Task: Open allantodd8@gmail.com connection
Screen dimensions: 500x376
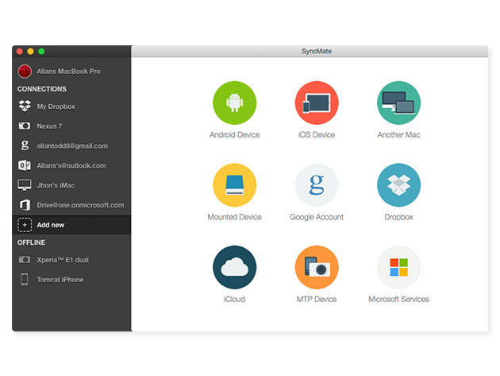Action: (71, 145)
